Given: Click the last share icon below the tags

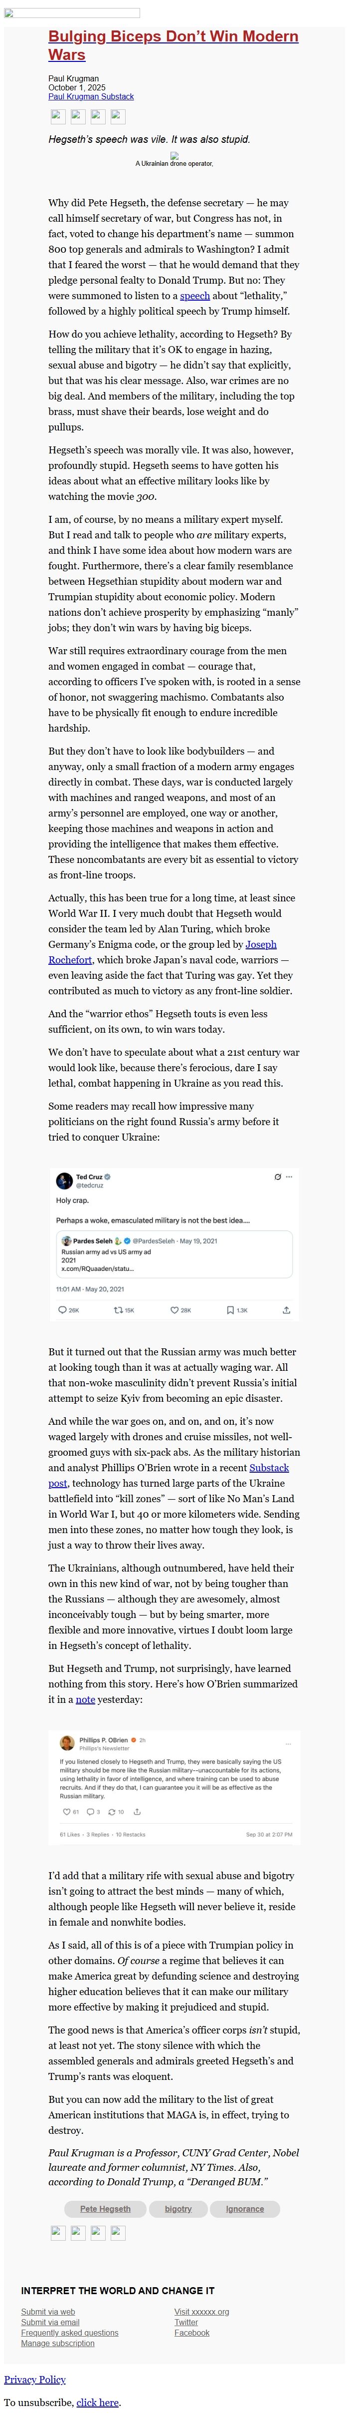Looking at the screenshot, I should coord(118,2232).
